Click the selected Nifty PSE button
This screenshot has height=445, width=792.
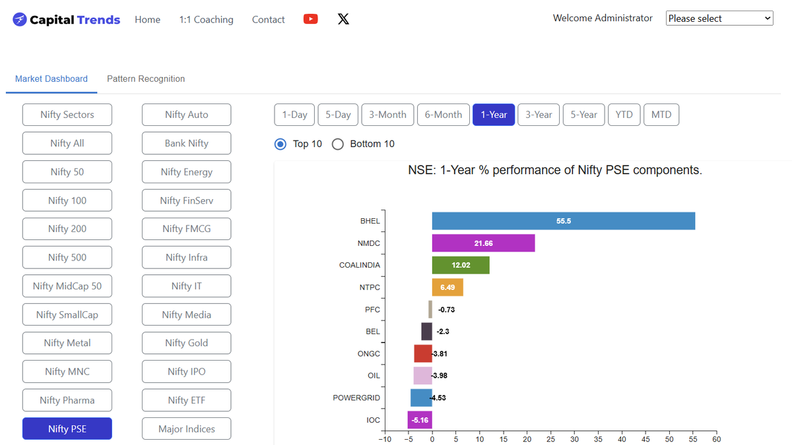[67, 429]
